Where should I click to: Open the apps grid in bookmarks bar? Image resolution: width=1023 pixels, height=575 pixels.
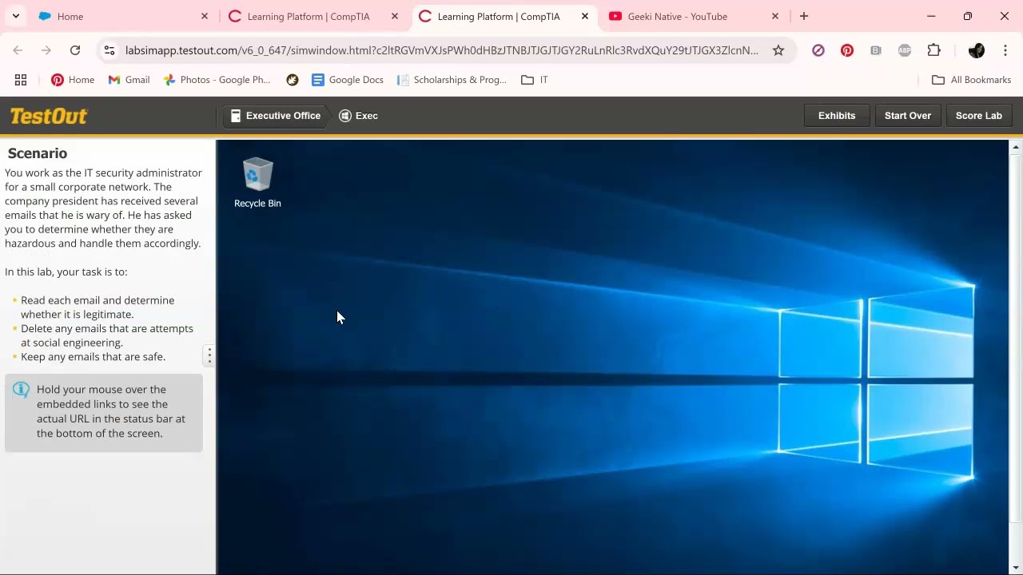pyautogui.click(x=21, y=80)
